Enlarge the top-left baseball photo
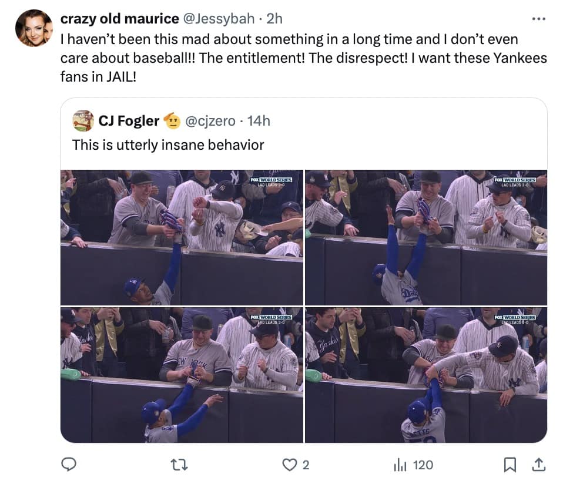Screen dimensions: 563x484 pyautogui.click(x=181, y=235)
